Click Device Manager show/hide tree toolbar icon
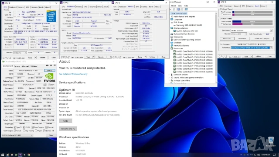This screenshot has height=157, width=279. [x=174, y=9]
